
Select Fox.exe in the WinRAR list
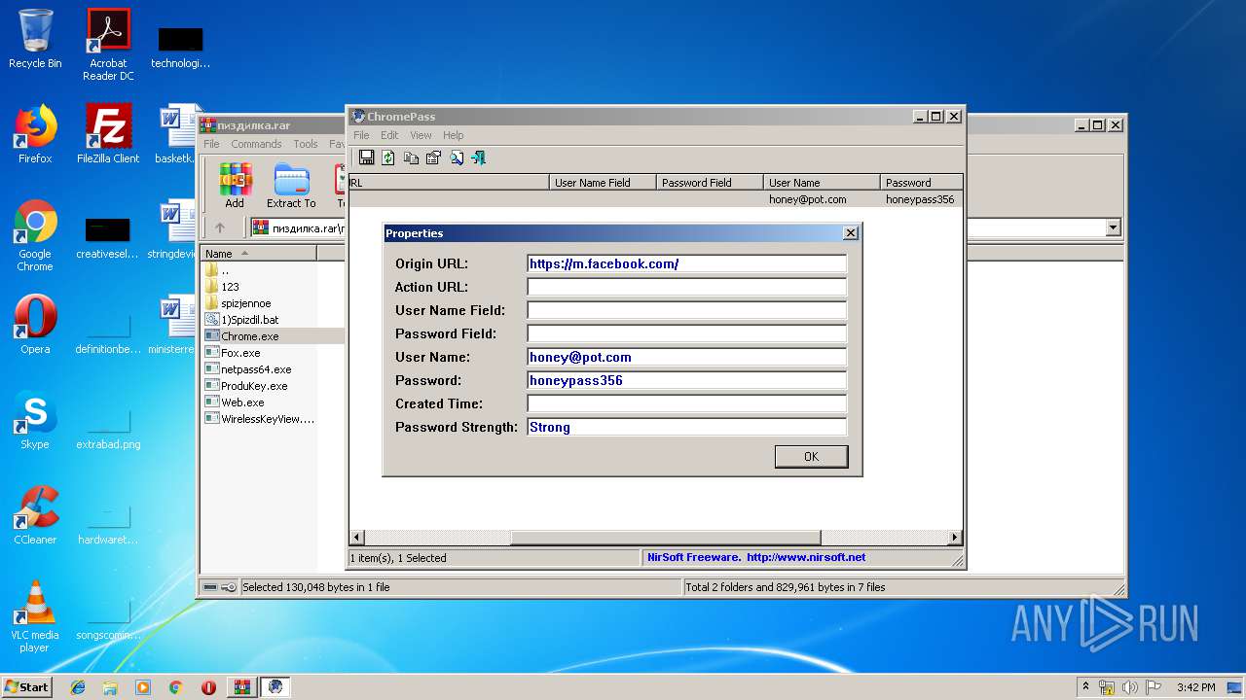pos(240,353)
